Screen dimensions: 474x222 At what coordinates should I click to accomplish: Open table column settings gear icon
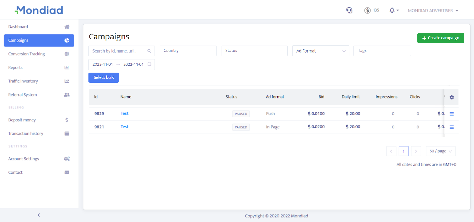point(452,97)
